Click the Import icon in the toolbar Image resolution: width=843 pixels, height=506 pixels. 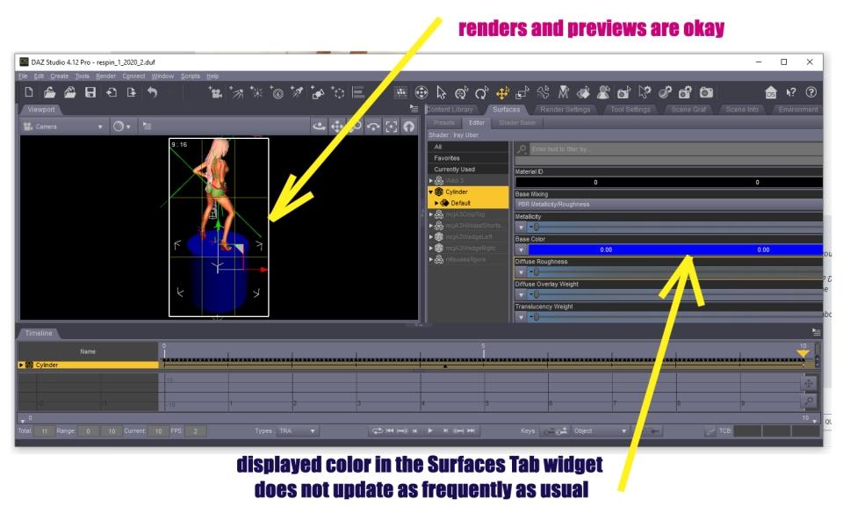point(112,92)
